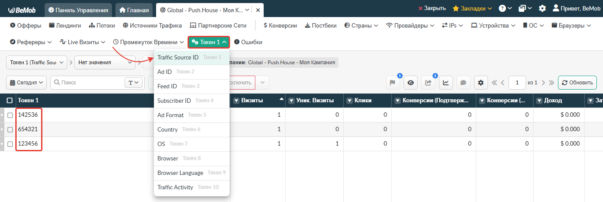The image size is (603, 202).
Task: Open the Промежуток Времени dropdown
Action: click(x=148, y=42)
